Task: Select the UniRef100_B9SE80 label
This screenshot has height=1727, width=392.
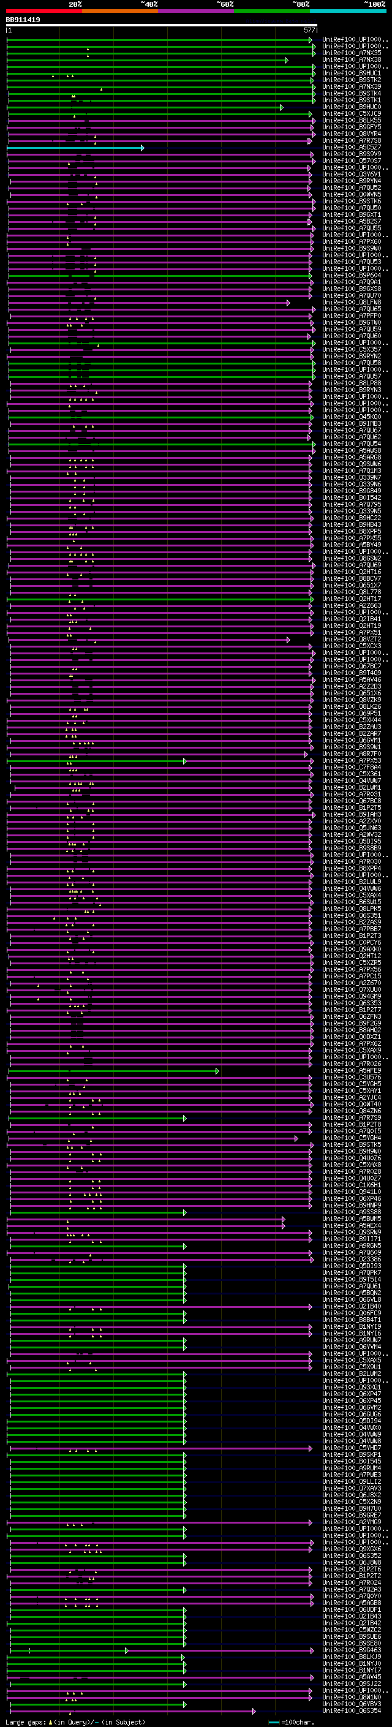Action: pyautogui.click(x=352, y=1643)
